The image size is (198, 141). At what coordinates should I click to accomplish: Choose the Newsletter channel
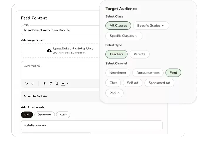pyautogui.click(x=118, y=73)
